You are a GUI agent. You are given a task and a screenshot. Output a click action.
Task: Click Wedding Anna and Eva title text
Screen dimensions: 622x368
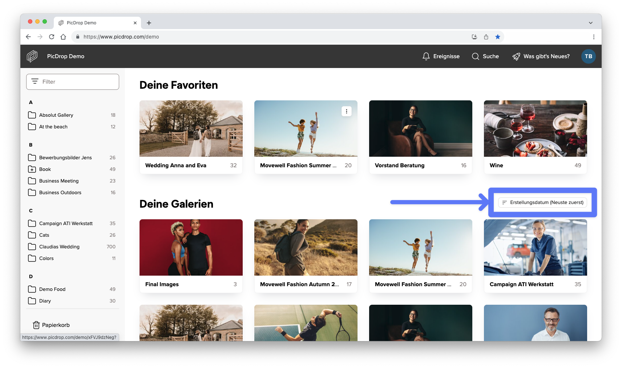(176, 165)
